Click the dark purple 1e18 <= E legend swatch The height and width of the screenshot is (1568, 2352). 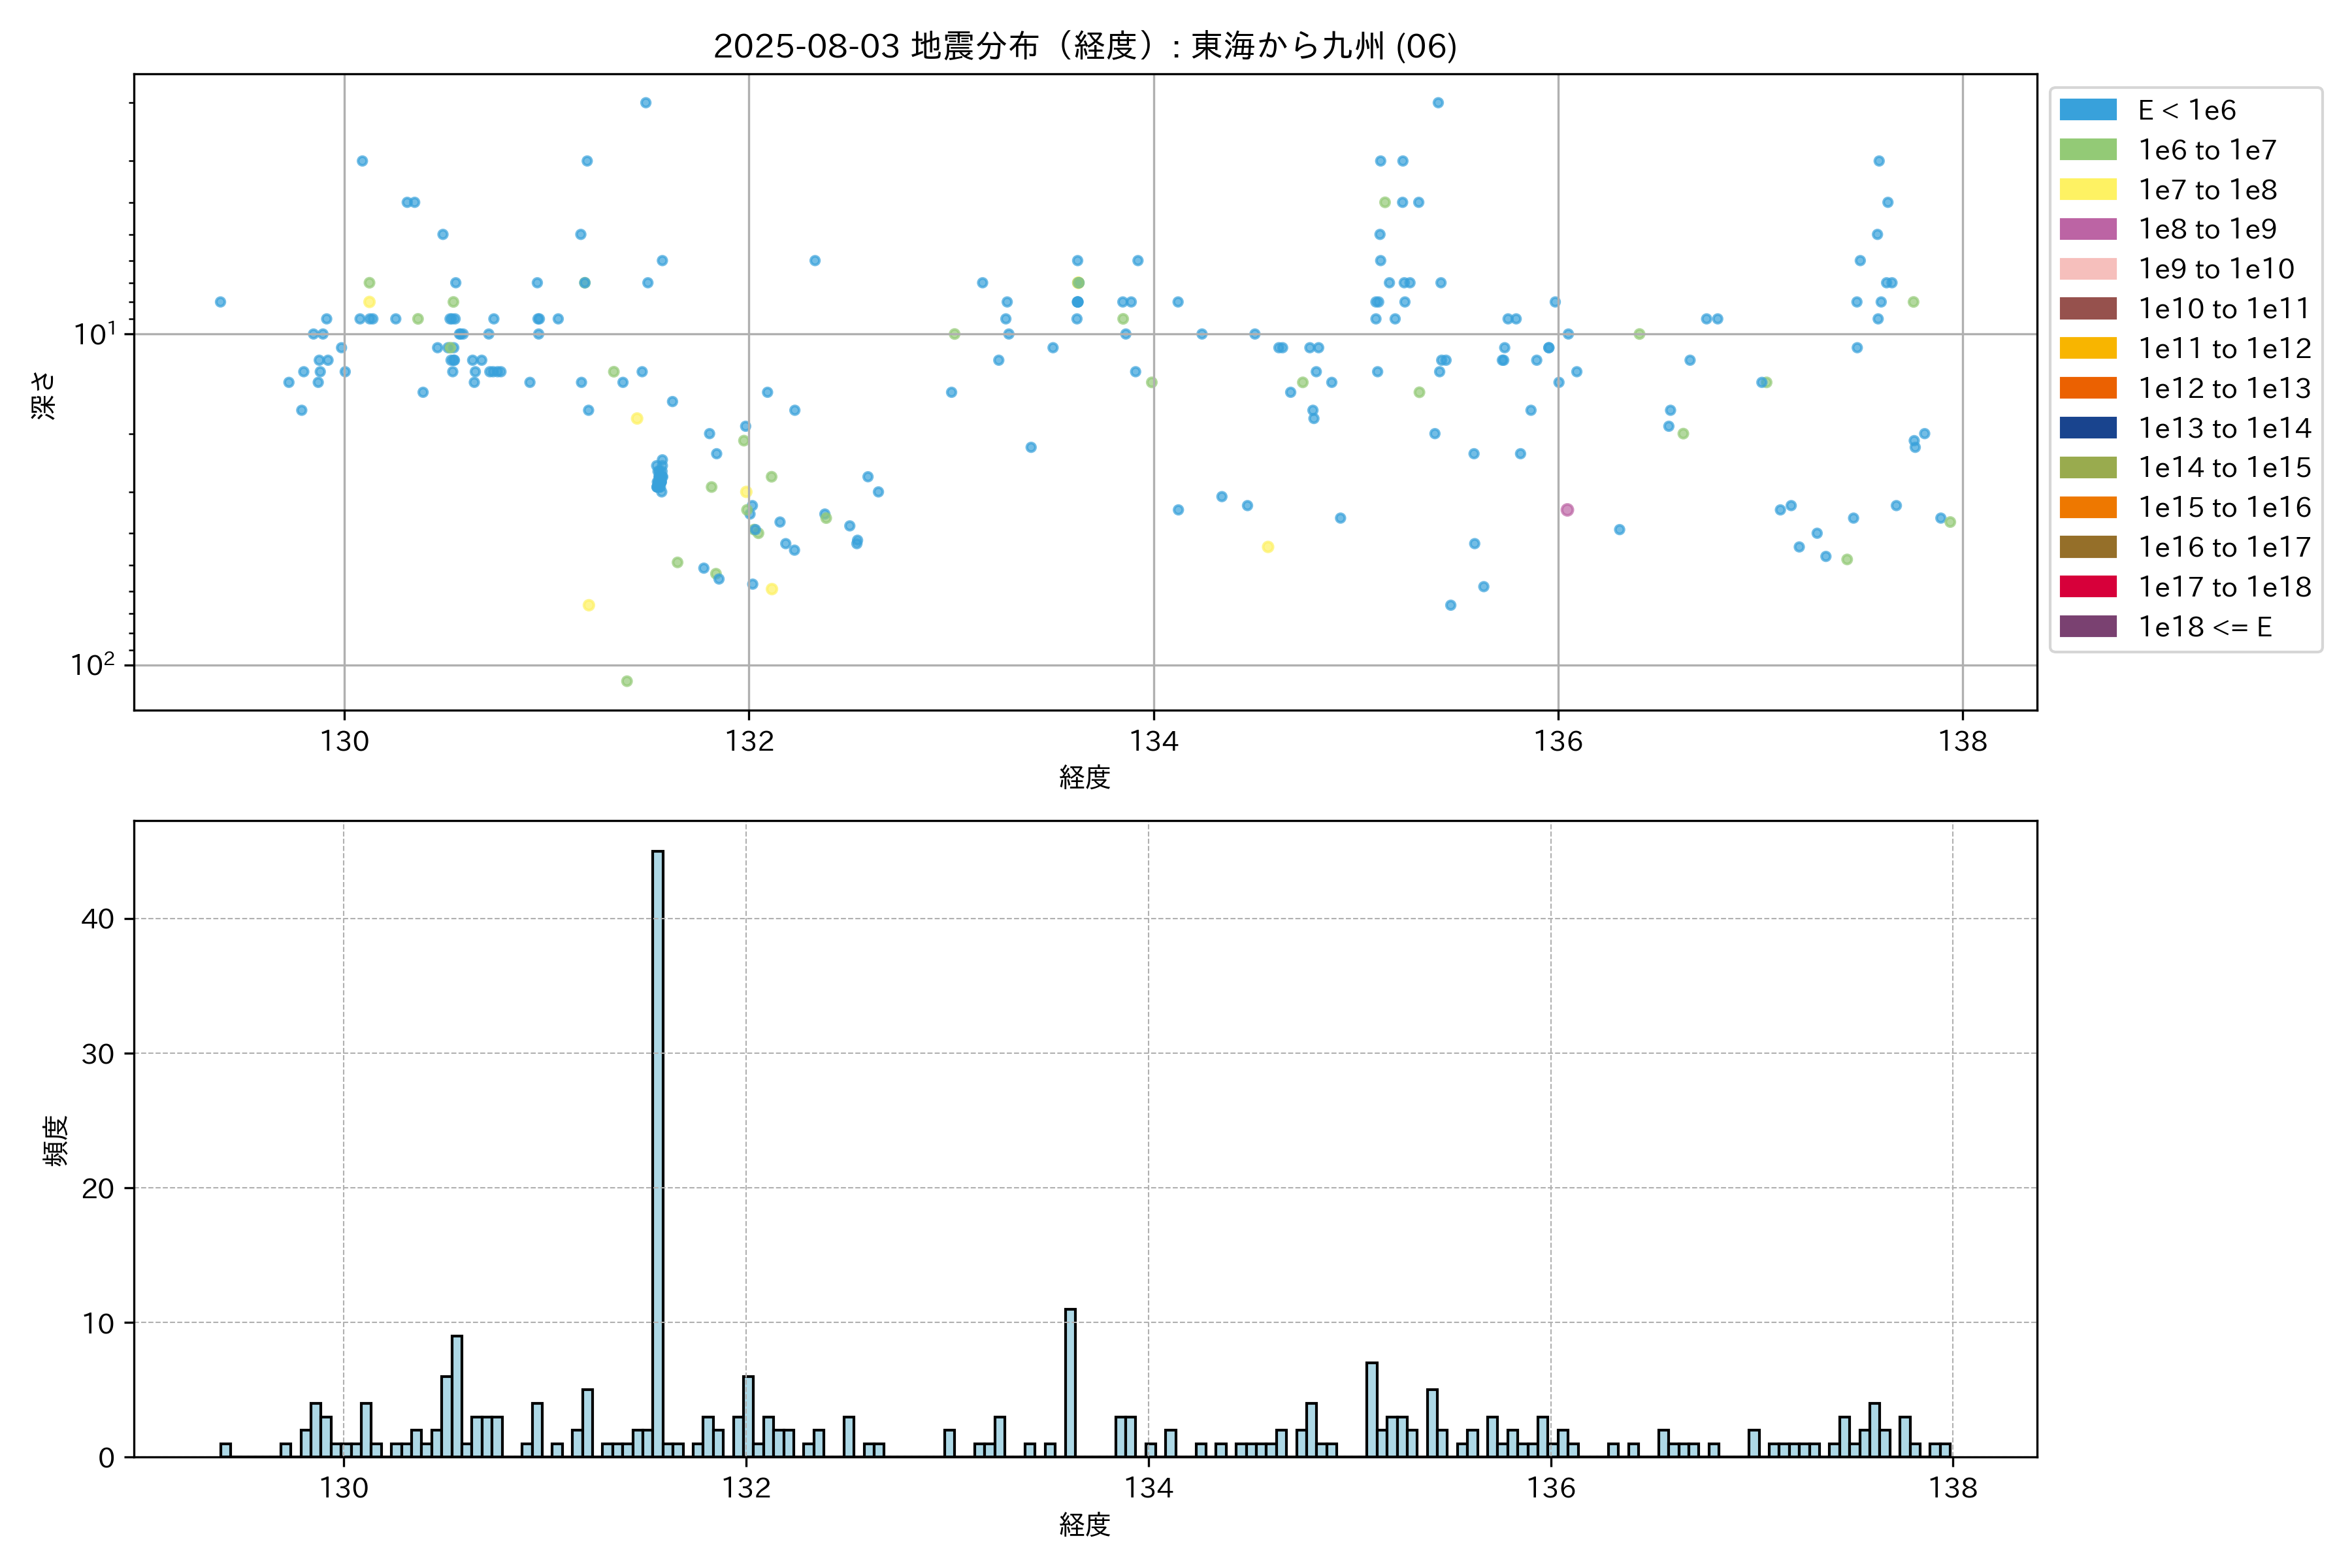pos(2088,627)
